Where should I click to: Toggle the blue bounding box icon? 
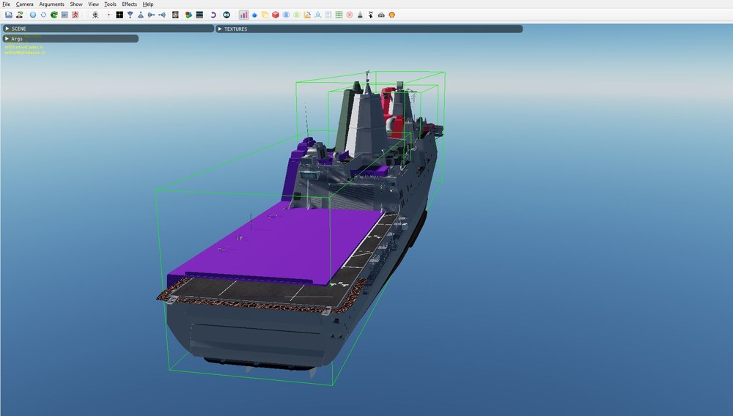click(x=286, y=15)
